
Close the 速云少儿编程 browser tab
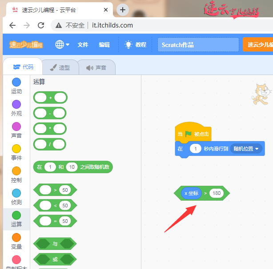[106, 10]
